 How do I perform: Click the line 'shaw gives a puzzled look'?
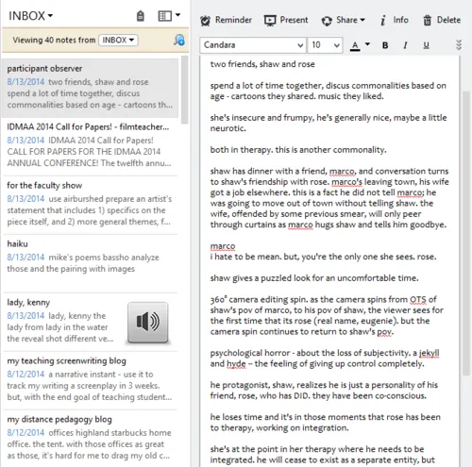click(314, 278)
